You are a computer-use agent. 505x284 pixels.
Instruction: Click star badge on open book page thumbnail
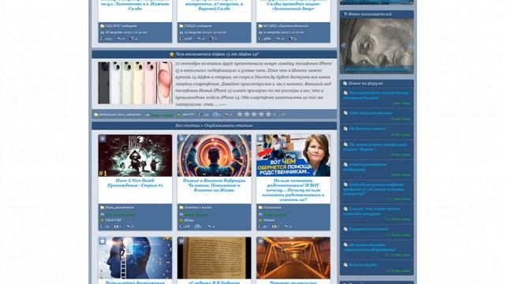pos(181,241)
